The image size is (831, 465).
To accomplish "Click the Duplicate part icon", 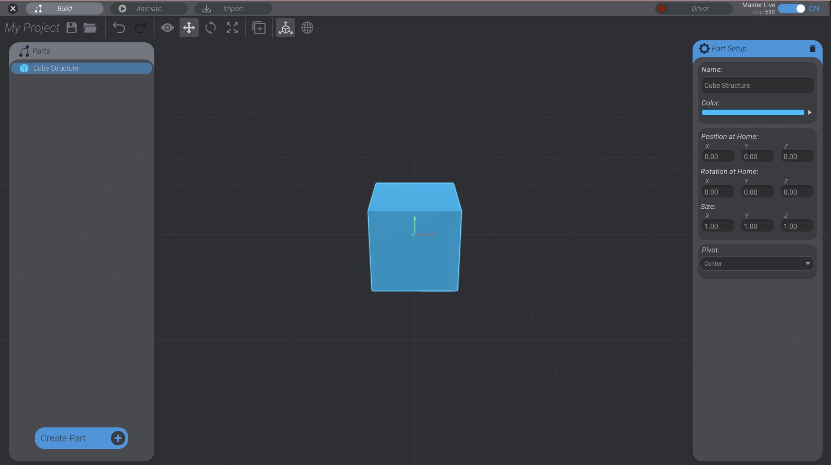I will 259,28.
